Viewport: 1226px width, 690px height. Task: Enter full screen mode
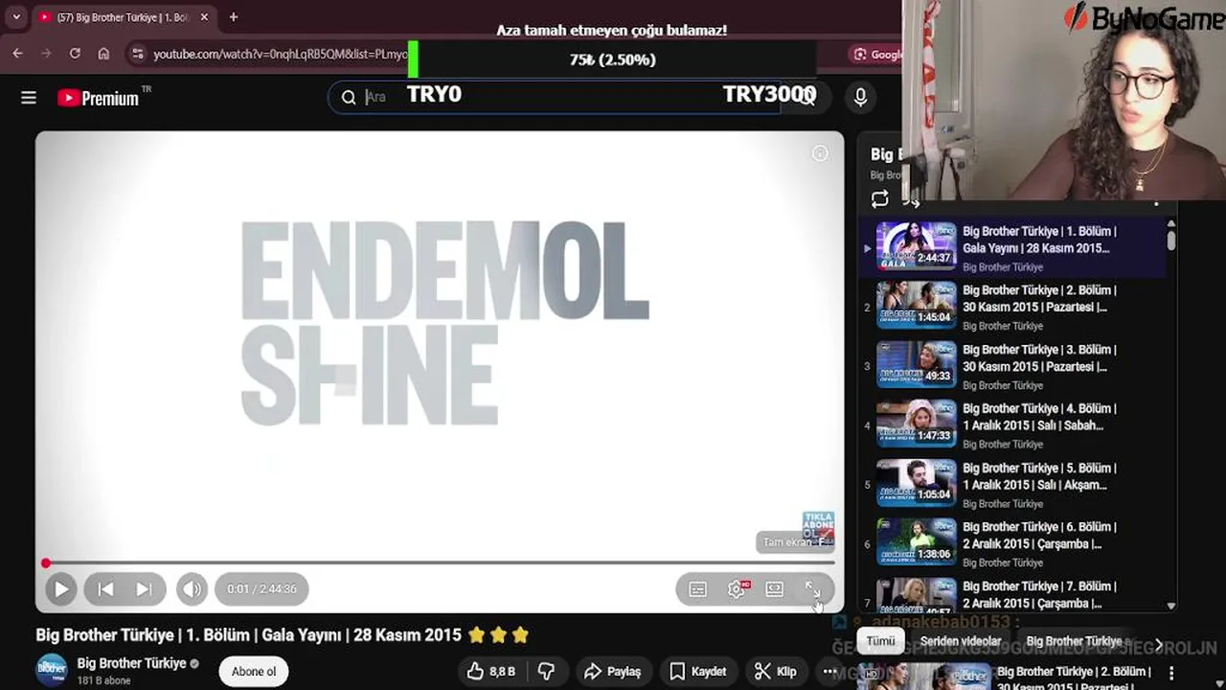click(812, 589)
